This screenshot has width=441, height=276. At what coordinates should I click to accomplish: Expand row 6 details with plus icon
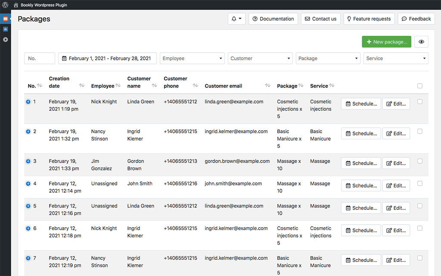(x=28, y=229)
